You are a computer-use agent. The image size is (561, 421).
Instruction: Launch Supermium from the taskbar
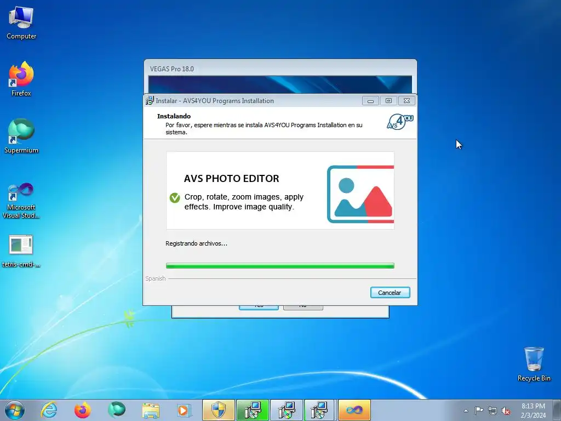pyautogui.click(x=117, y=410)
